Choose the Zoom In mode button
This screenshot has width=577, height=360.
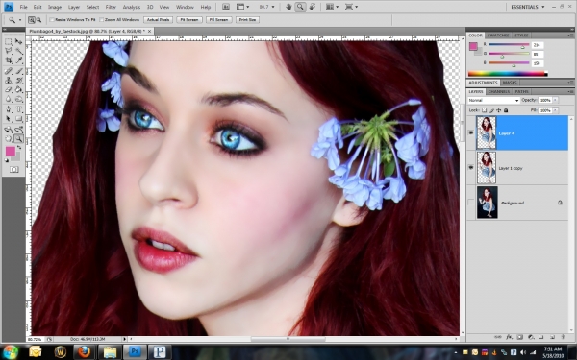point(32,20)
